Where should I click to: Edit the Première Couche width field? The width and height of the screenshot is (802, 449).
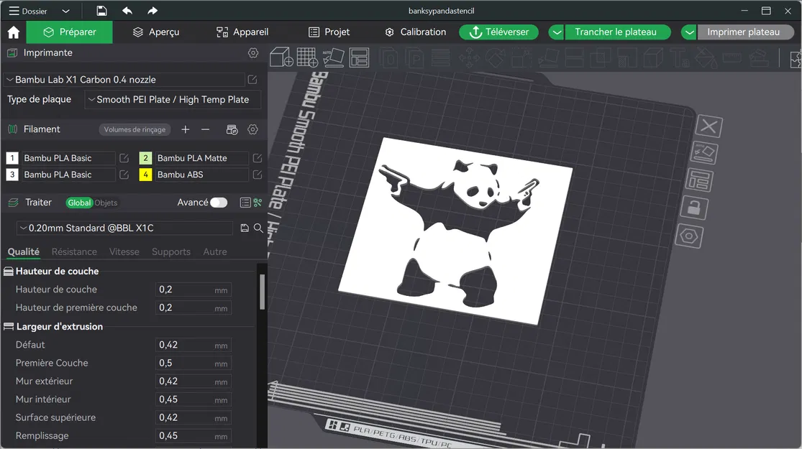(193, 364)
